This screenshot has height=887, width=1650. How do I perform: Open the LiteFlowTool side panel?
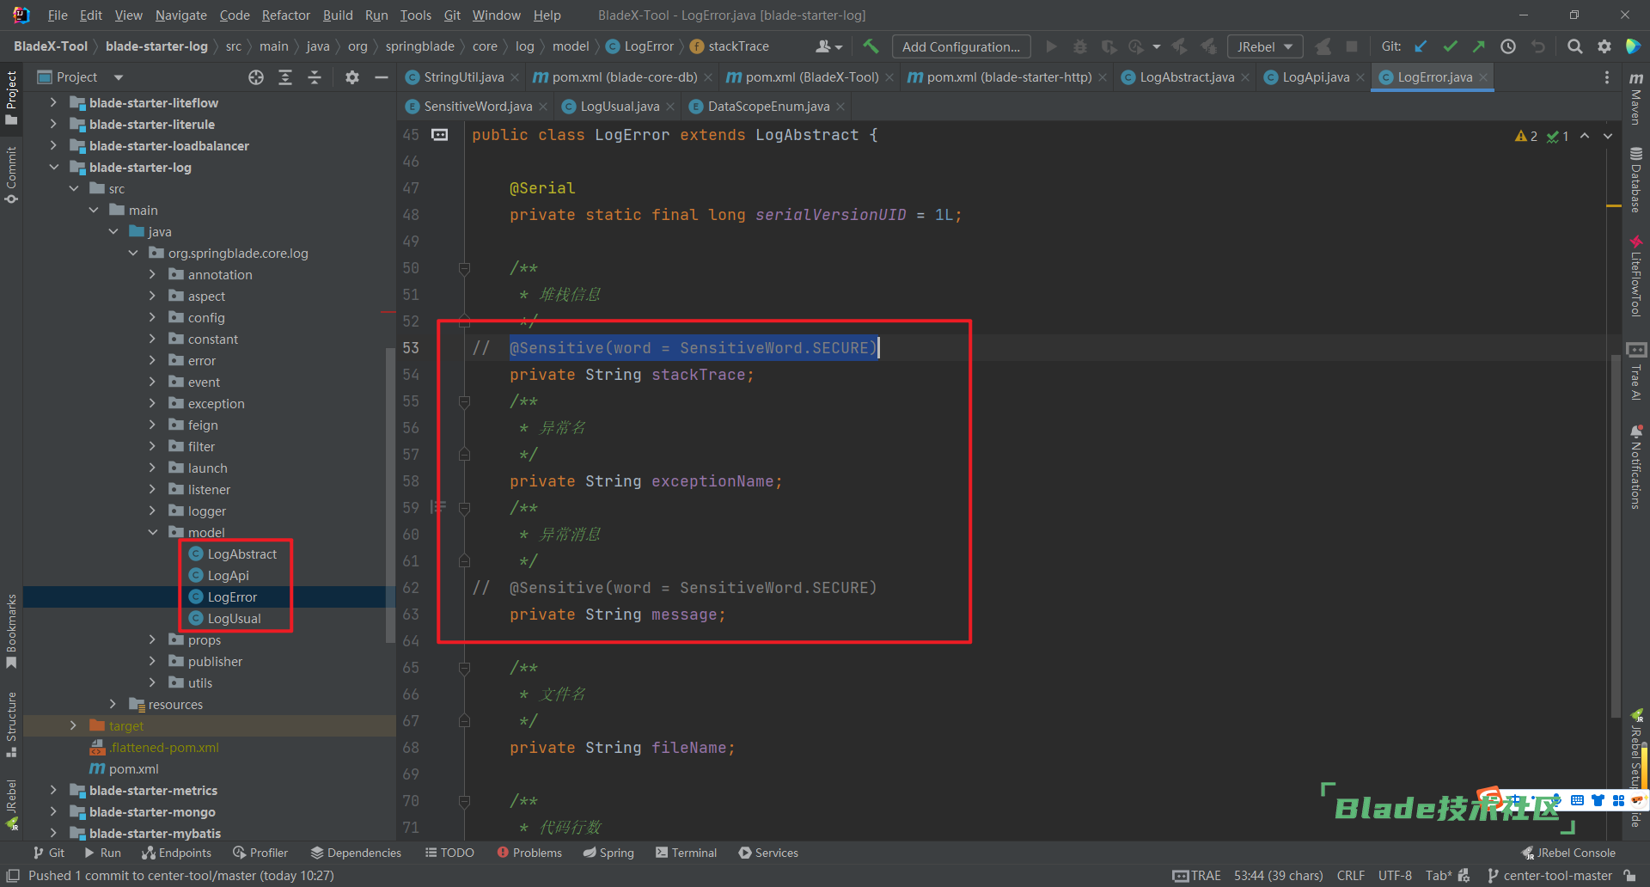(1636, 276)
